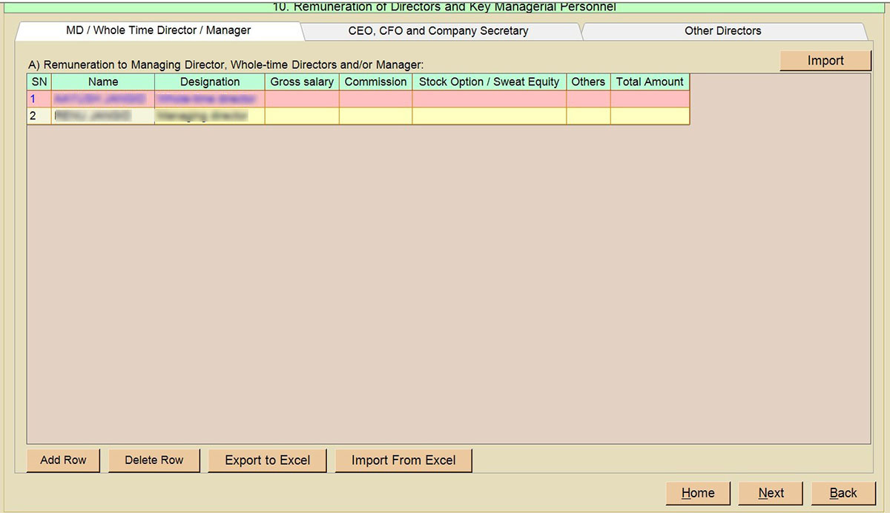This screenshot has height=513, width=890.
Task: Open the Other Directors tab
Action: (x=722, y=31)
